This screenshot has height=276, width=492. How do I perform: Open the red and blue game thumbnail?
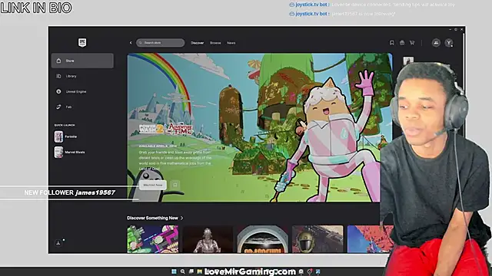(x=371, y=239)
